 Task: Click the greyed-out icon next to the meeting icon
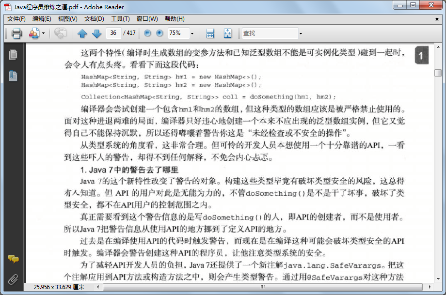[x=60, y=33]
